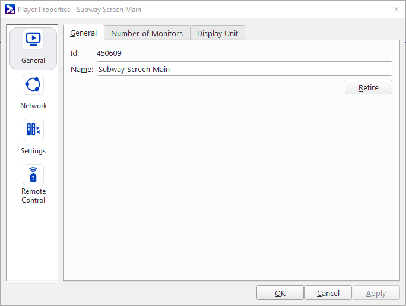
Task: Click the Name field label
Action: click(82, 70)
